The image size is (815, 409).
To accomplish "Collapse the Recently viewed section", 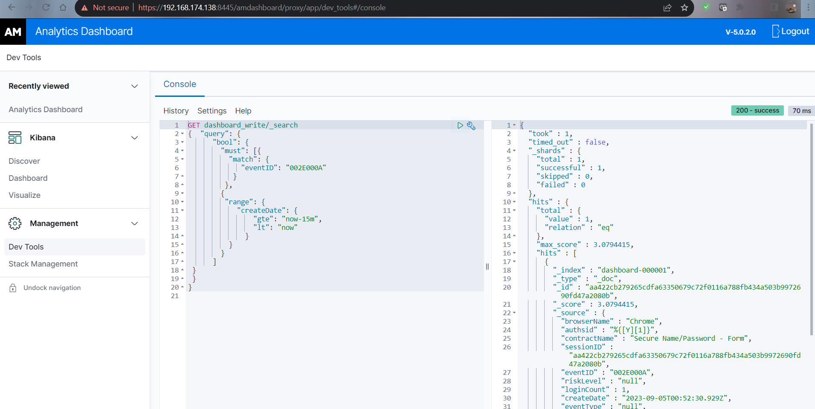I will pos(135,86).
